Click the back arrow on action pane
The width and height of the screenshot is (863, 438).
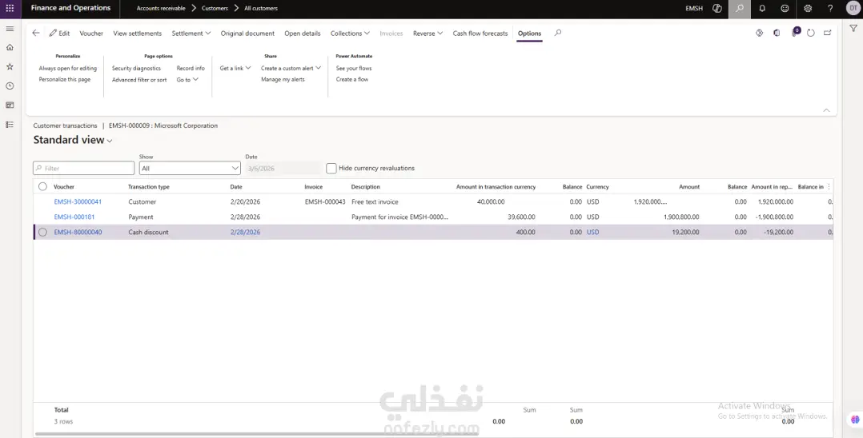click(x=36, y=33)
